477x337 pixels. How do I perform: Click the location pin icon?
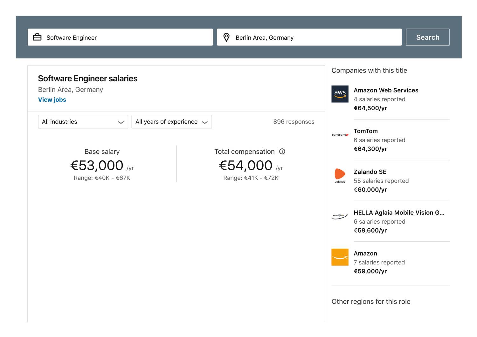tap(226, 37)
